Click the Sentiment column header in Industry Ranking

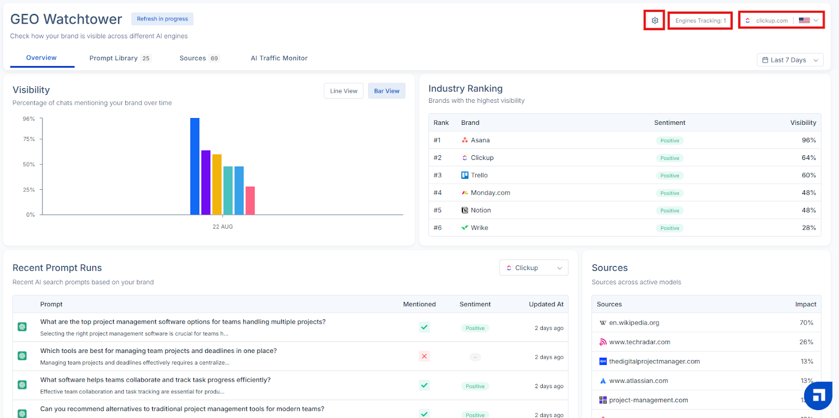pyautogui.click(x=670, y=123)
